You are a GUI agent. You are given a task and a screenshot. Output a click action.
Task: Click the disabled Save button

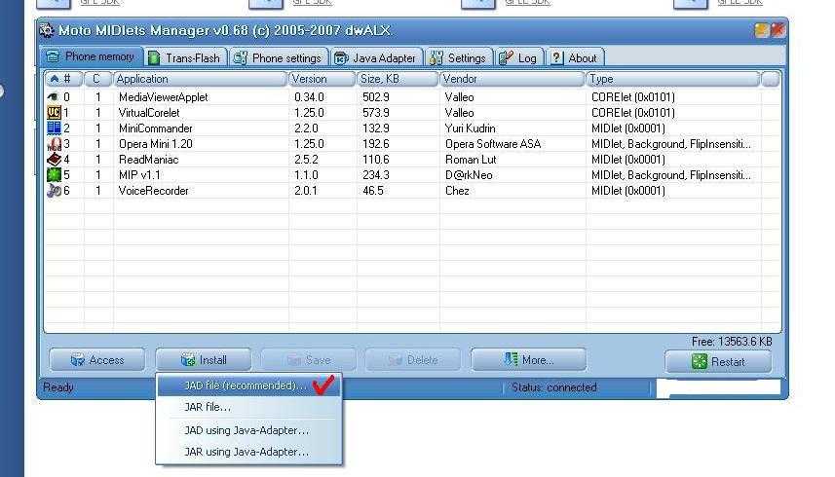308,360
